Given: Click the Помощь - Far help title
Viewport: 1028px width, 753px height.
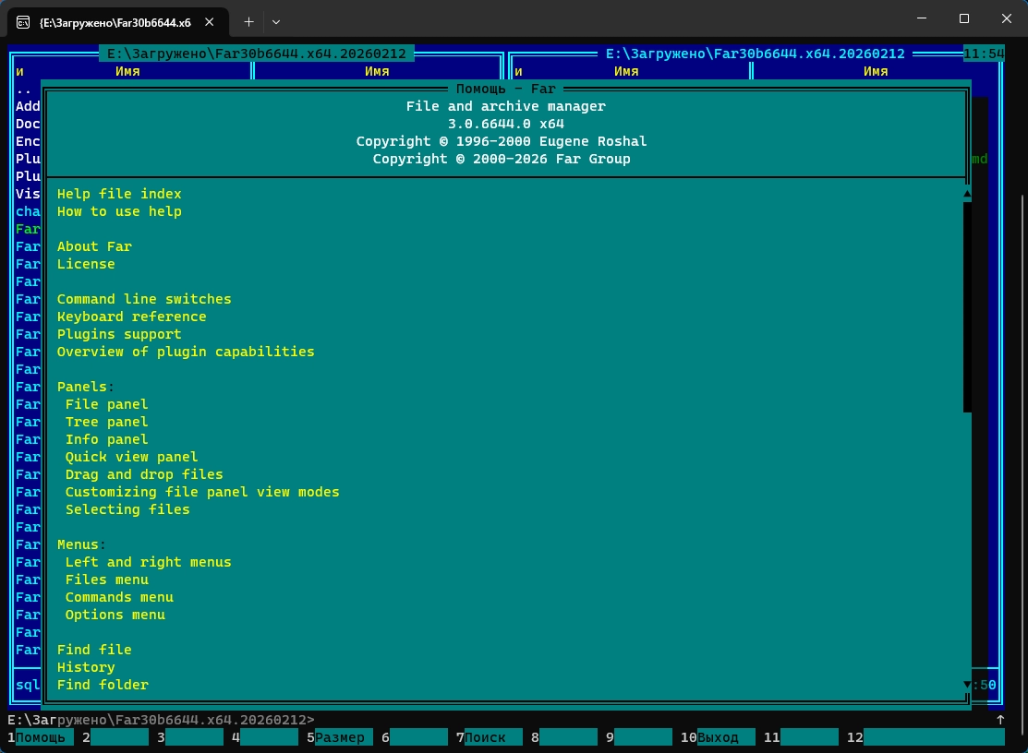Looking at the screenshot, I should 505,89.
